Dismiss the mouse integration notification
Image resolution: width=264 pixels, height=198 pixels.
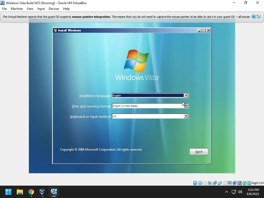point(253,16)
